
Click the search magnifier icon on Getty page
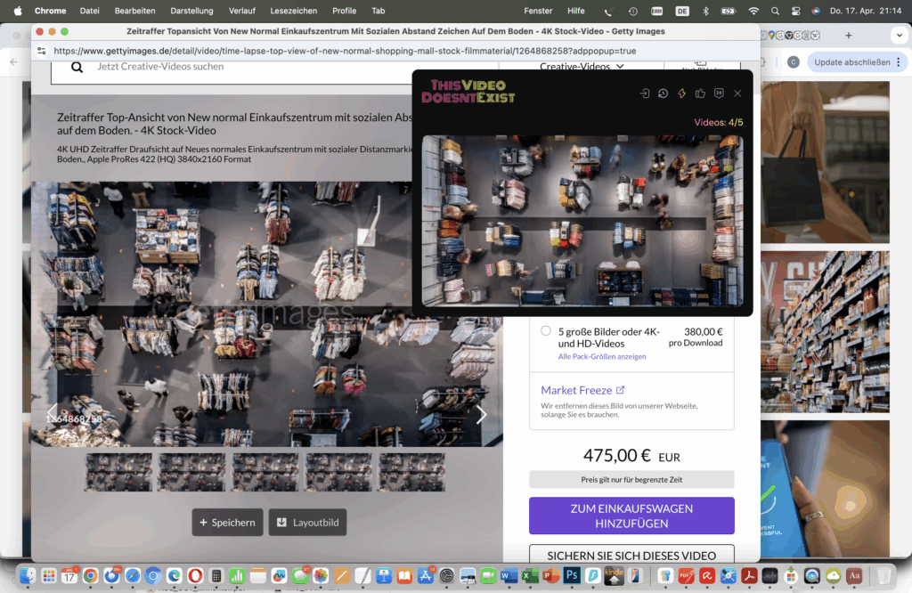77,68
